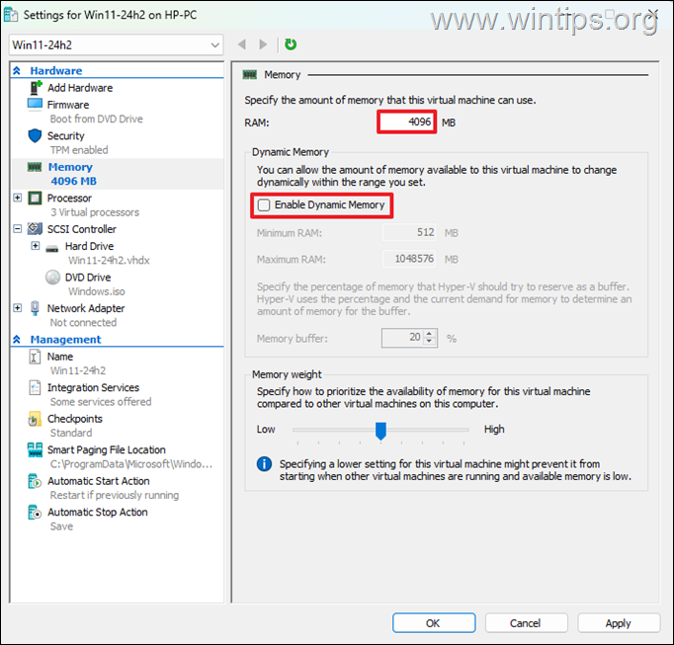This screenshot has height=645, width=674.
Task: Click the Cancel button
Action: tap(526, 623)
